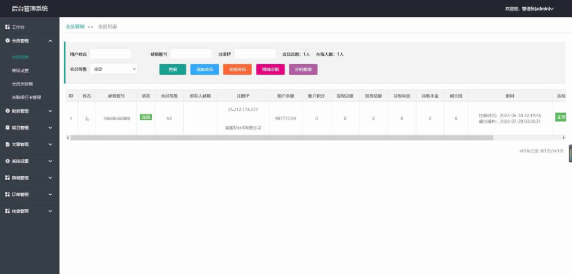The height and width of the screenshot is (274, 572).
Task: Open 等级设置 in the sidebar submenu
Action: (x=20, y=70)
